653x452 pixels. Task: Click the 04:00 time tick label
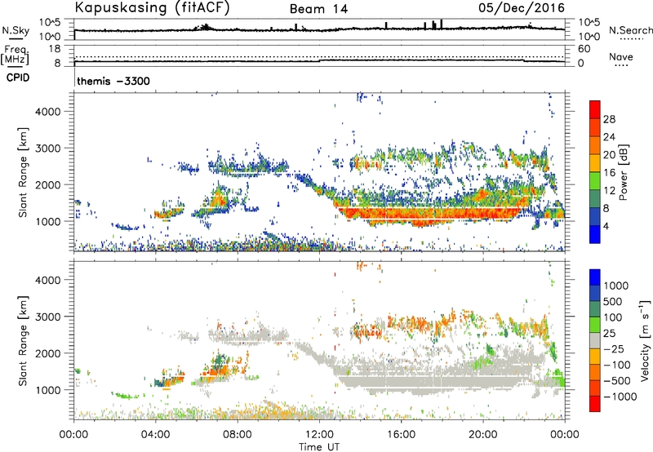155,435
